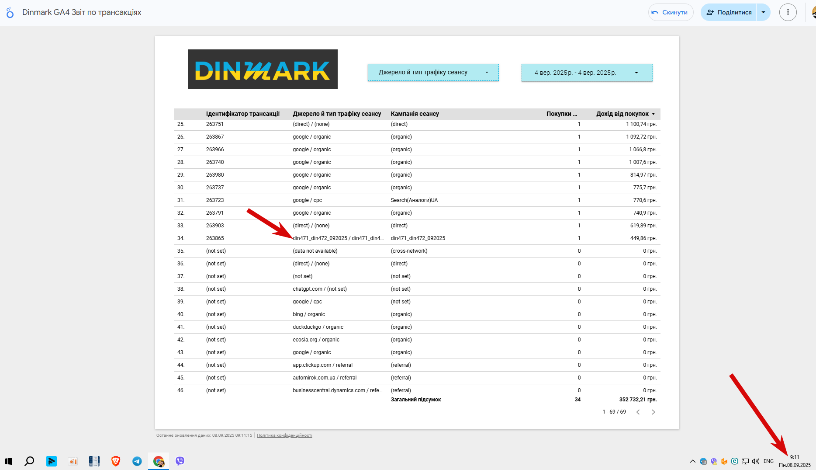Viewport: 816px width, 470px height.
Task: Go to previous table page
Action: tap(638, 412)
